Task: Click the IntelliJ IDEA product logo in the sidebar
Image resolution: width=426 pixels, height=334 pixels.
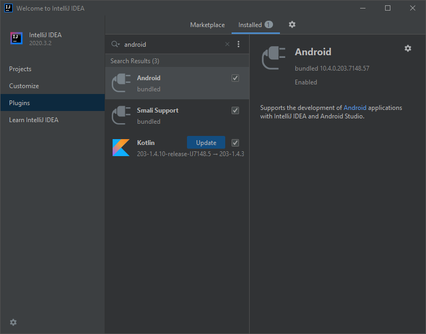Action: point(16,38)
